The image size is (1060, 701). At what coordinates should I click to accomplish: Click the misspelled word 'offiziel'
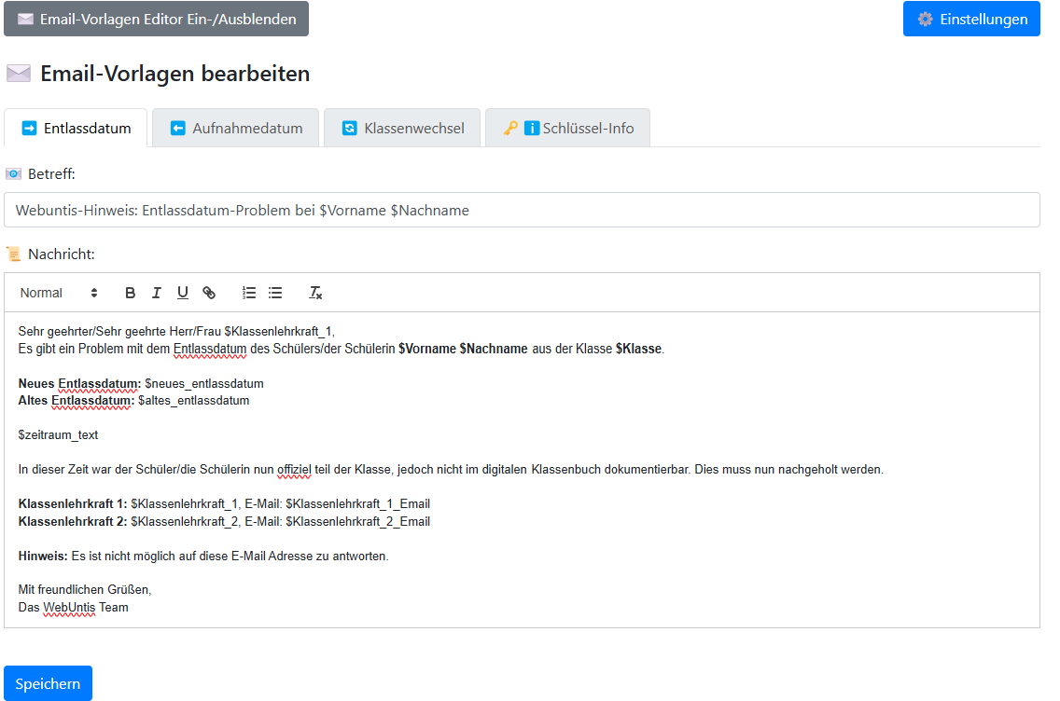(x=294, y=470)
